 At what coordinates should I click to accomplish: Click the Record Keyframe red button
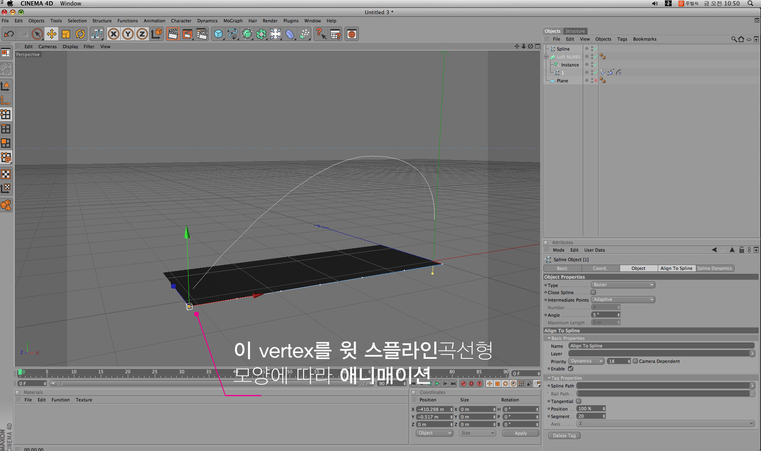[x=463, y=384]
